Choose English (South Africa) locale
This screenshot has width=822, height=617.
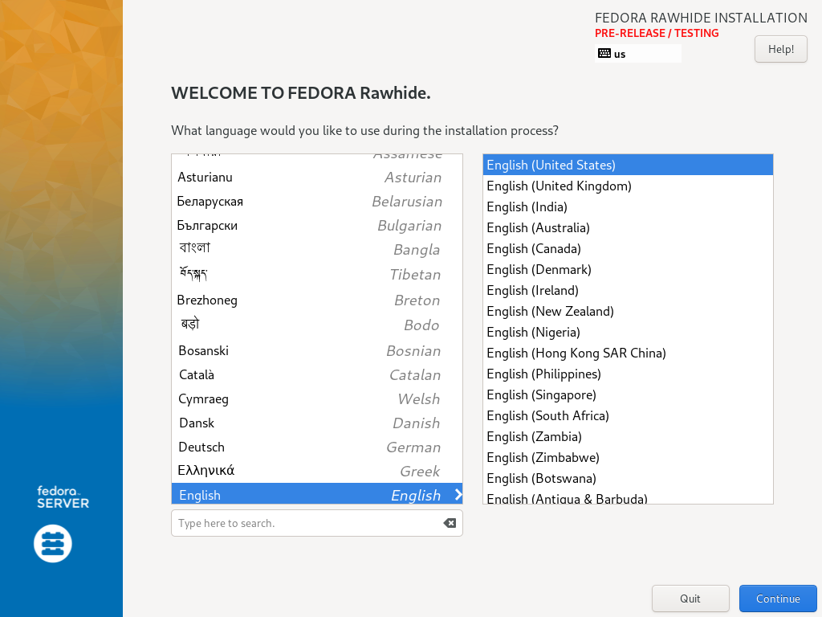coord(628,416)
